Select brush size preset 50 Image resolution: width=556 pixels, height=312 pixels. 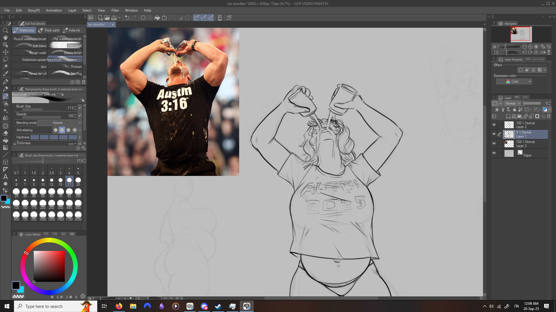pos(43,193)
